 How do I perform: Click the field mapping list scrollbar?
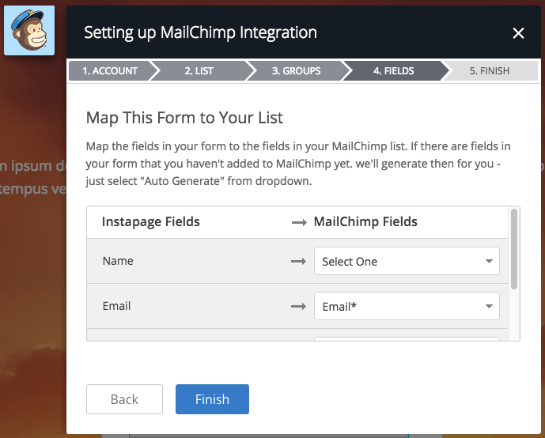[513, 249]
